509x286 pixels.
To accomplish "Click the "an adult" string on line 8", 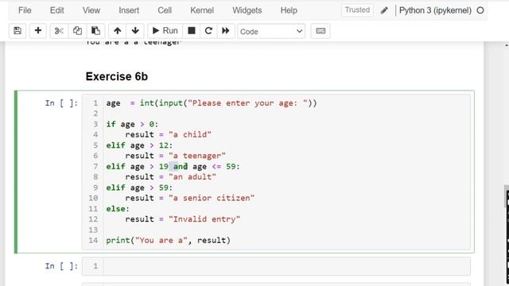I will pos(192,177).
